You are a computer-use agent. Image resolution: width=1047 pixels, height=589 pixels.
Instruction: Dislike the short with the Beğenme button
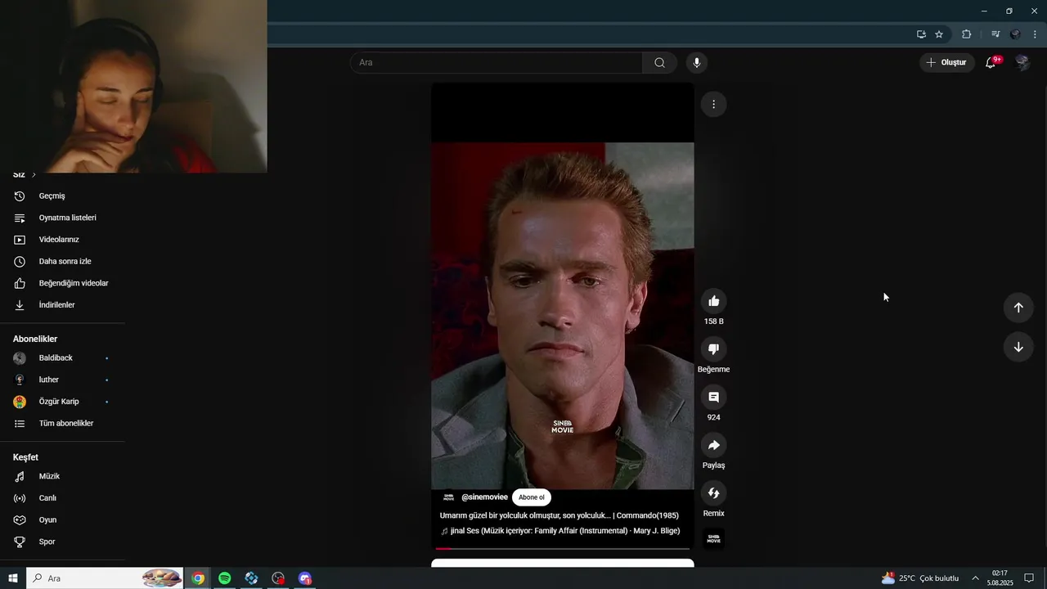tap(713, 349)
